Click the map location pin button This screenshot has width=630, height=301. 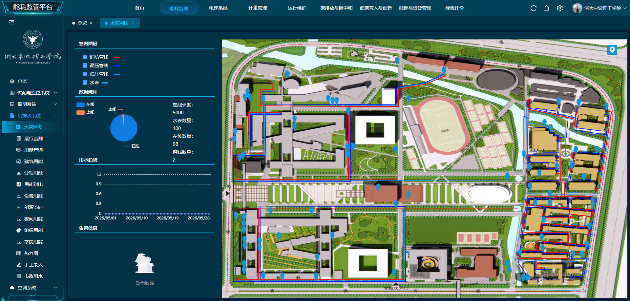612,50
